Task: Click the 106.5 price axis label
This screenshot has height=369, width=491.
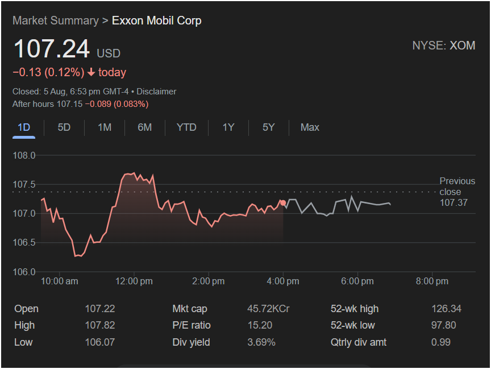Action: [24, 242]
